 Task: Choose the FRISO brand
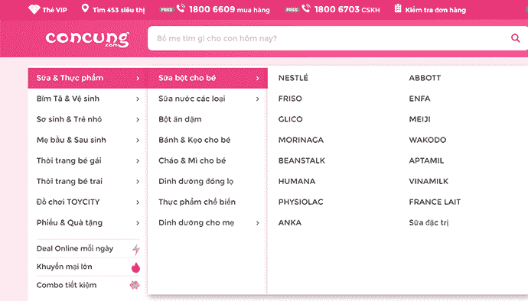pyautogui.click(x=290, y=99)
